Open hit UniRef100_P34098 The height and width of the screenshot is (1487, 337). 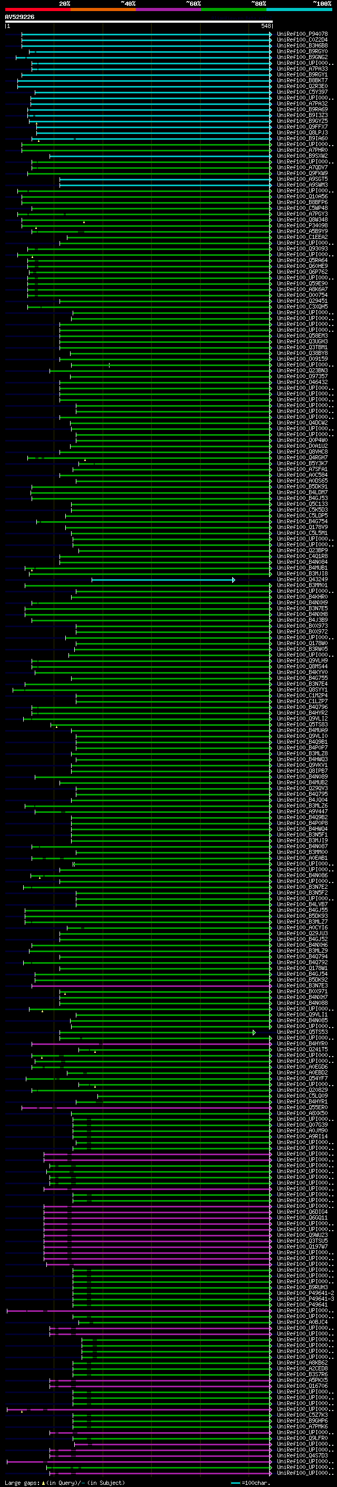coord(302,226)
